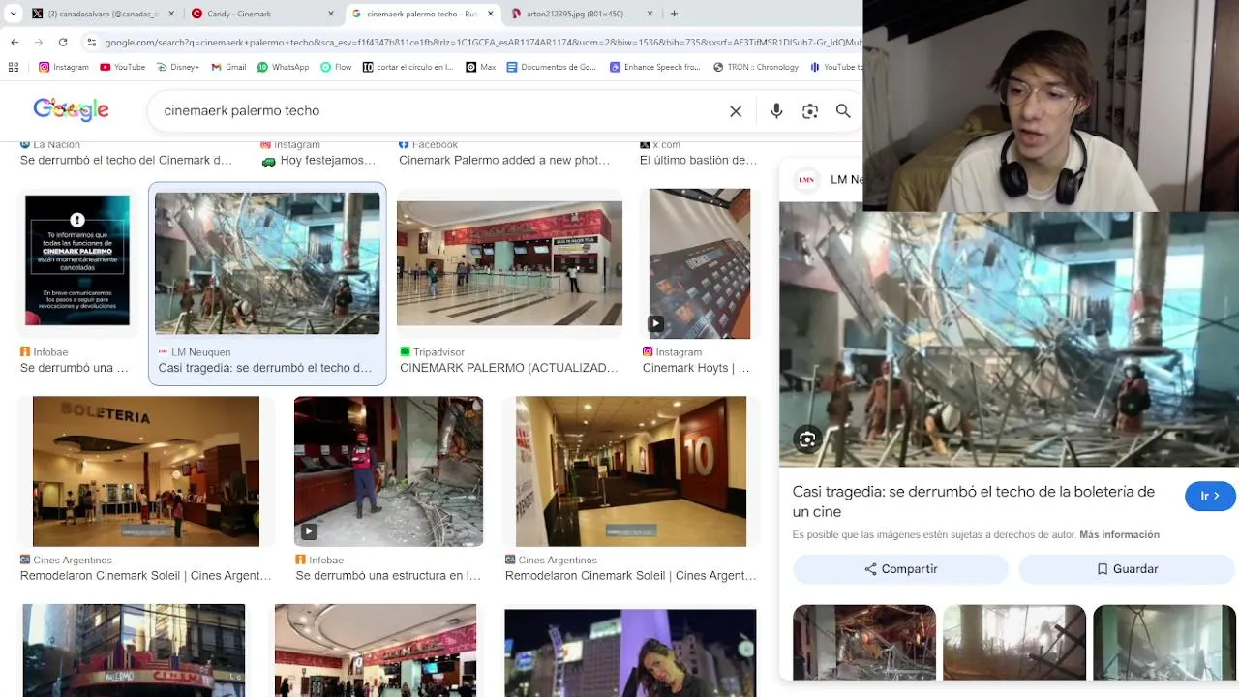Open the Infobae firefighter debris image
1239x697 pixels.
(x=388, y=471)
